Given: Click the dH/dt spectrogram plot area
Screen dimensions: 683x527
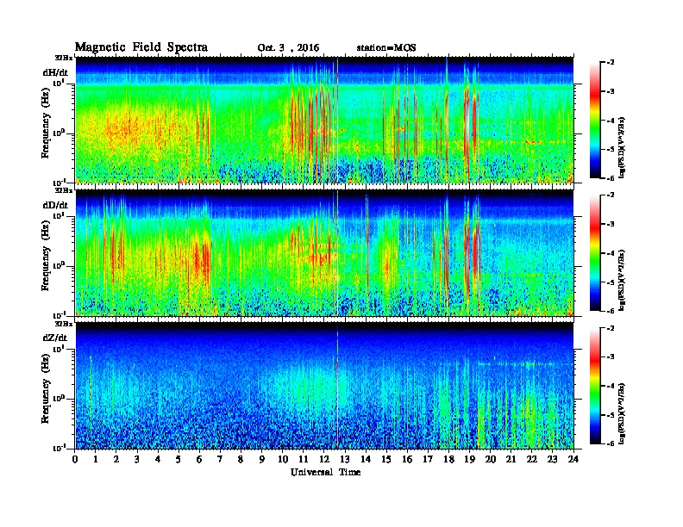Looking at the screenshot, I should tap(324, 120).
